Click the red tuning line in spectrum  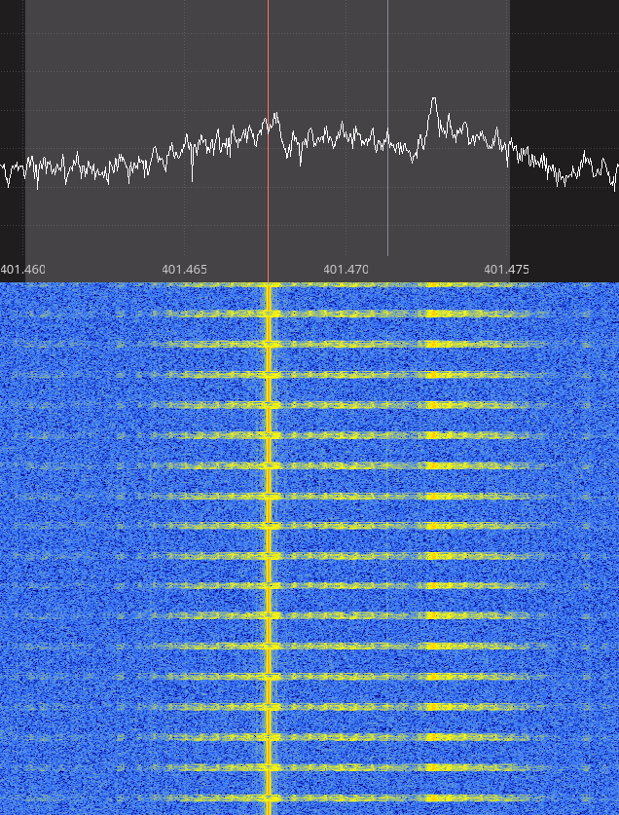(269, 140)
